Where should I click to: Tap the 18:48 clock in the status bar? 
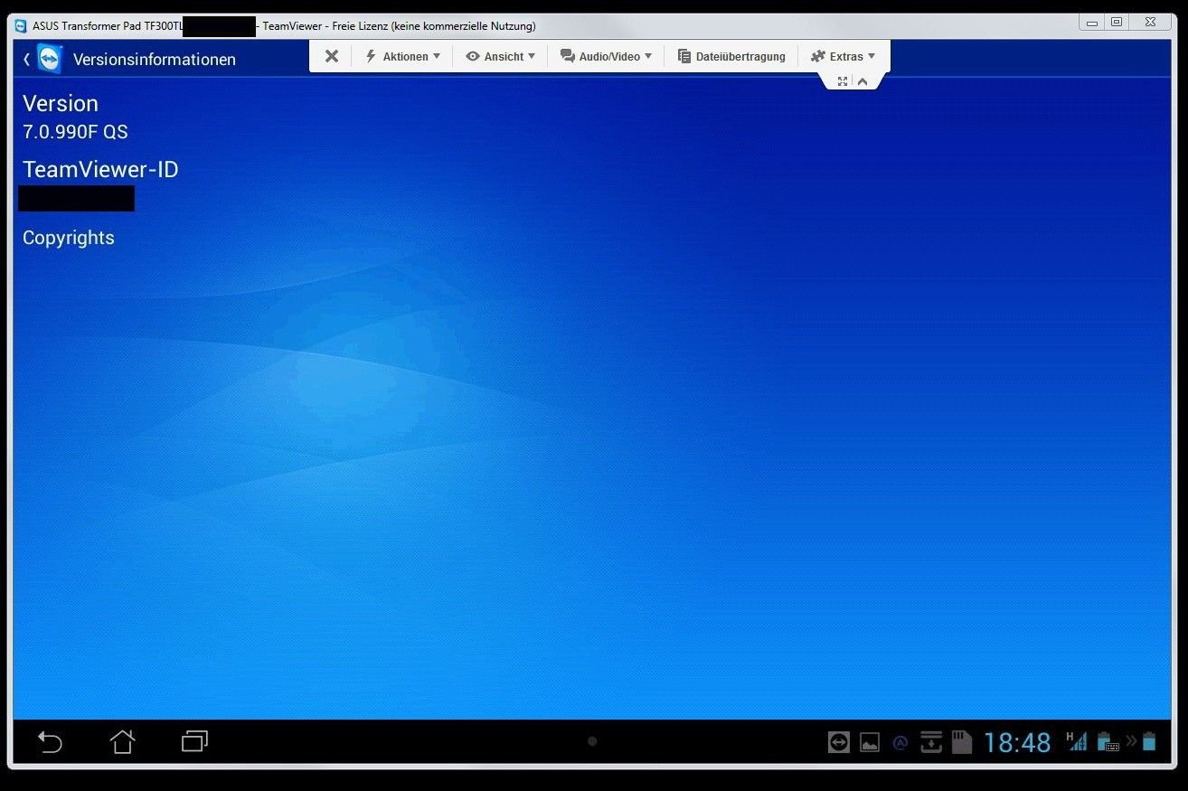[1017, 743]
